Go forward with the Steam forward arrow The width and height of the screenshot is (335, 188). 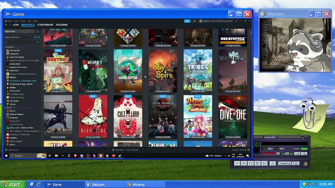pos(10,25)
